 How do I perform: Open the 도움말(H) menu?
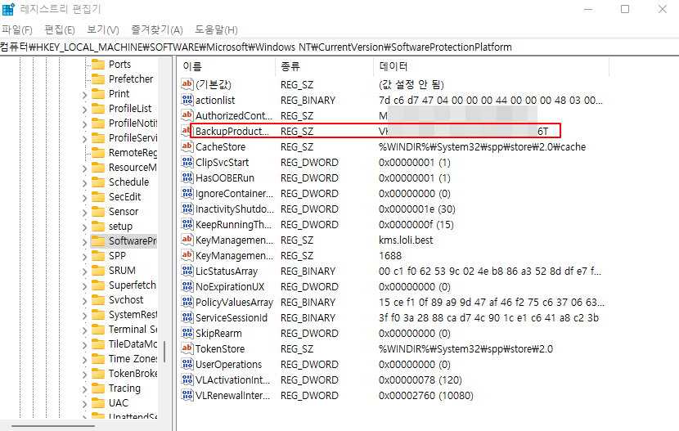tap(216, 30)
